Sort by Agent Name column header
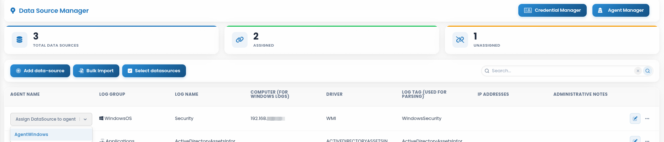 [25, 94]
